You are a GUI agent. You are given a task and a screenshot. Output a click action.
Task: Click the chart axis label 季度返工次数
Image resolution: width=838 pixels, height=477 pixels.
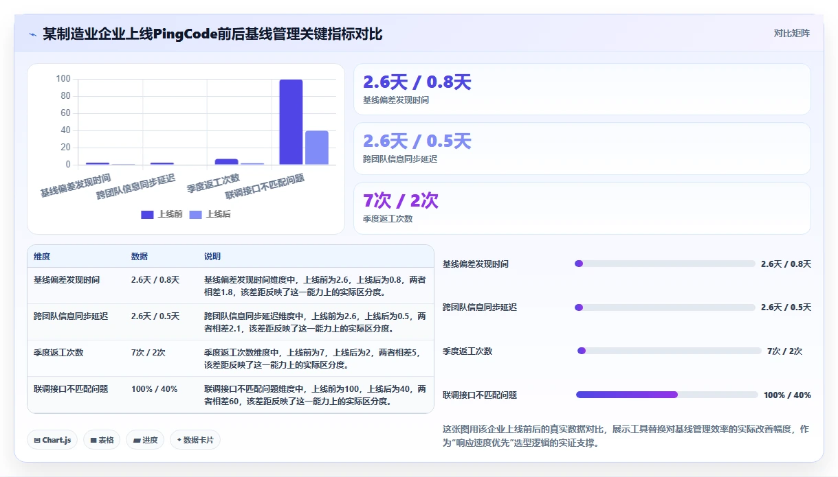[213, 183]
